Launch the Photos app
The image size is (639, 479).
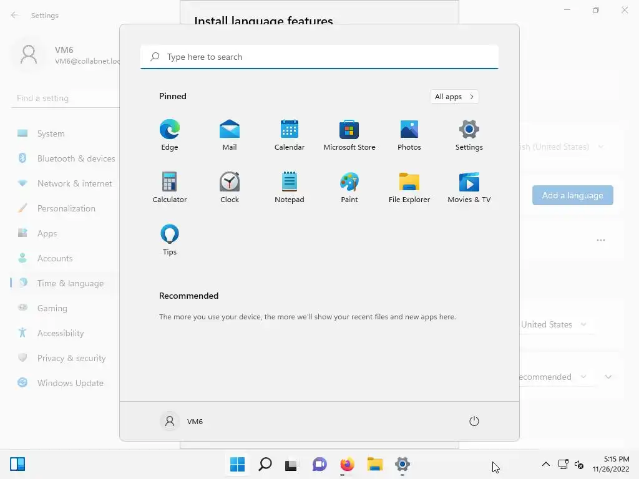point(409,135)
